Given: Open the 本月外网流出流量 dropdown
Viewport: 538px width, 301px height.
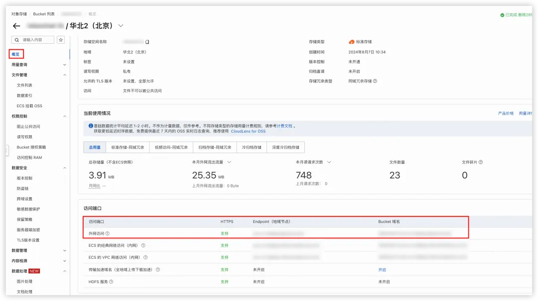Looking at the screenshot, I should click(229, 162).
